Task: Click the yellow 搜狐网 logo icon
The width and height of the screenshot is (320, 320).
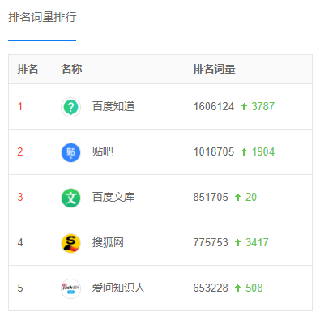Action: (70, 243)
